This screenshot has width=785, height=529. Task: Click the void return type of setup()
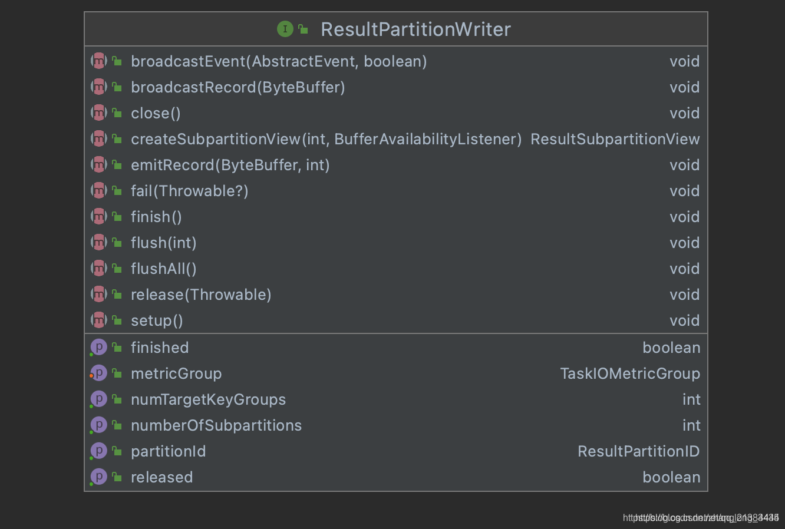pyautogui.click(x=685, y=320)
